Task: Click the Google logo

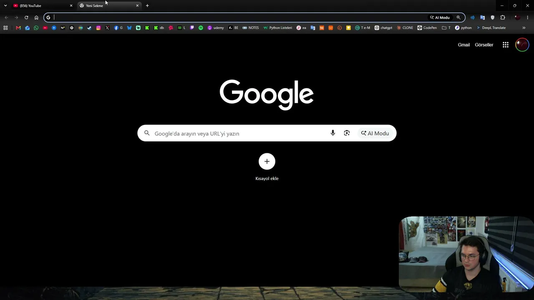Action: (x=267, y=95)
